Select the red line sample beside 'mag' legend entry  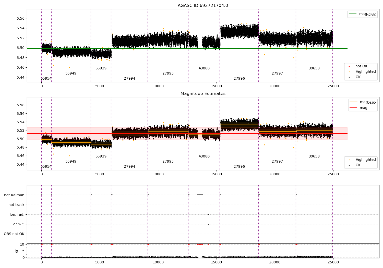pyautogui.click(x=353, y=108)
